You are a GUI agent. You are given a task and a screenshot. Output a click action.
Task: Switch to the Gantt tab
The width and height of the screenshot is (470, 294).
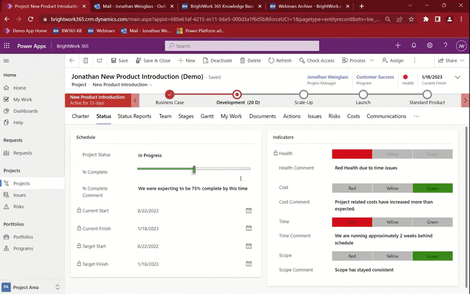207,116
